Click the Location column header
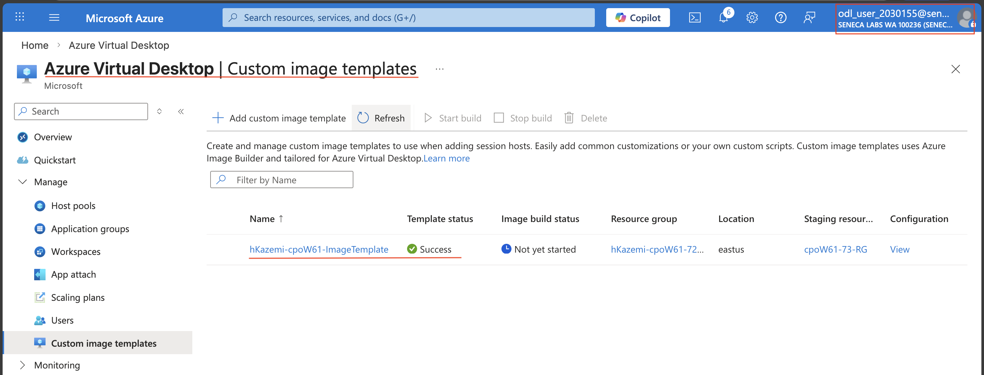The height and width of the screenshot is (375, 984). coord(736,219)
